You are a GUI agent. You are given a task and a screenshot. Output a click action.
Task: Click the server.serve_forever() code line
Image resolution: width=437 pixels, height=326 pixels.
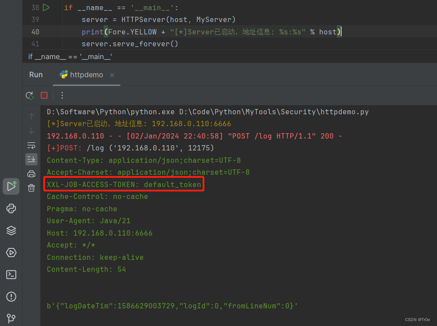click(130, 44)
